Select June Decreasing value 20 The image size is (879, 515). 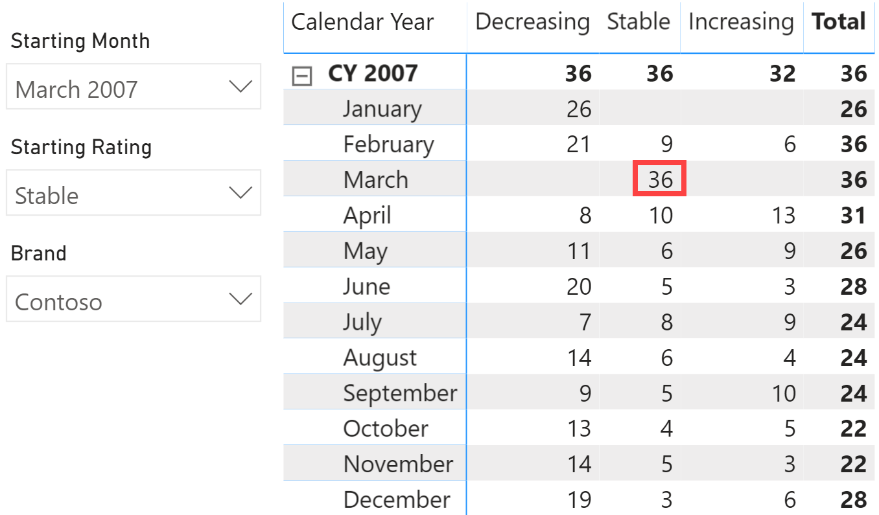tap(578, 286)
